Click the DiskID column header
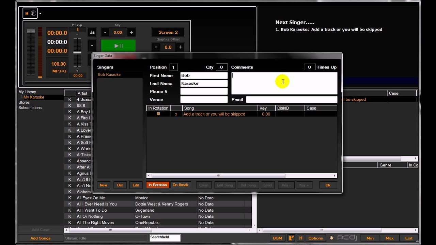 click(x=290, y=108)
